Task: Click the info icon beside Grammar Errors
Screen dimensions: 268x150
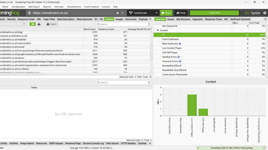Action: click(180, 61)
